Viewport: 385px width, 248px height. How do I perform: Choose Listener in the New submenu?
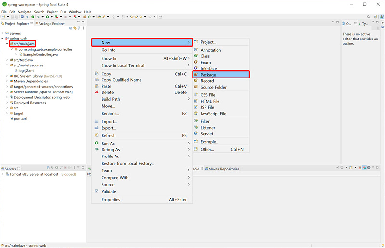[221, 128]
